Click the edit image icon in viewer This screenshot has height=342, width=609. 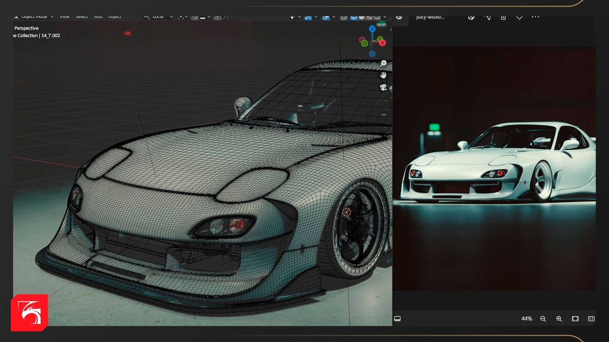(x=471, y=17)
